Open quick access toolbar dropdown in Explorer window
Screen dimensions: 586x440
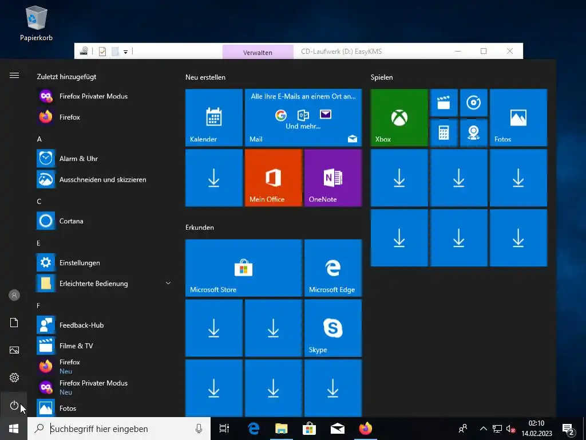click(x=125, y=52)
